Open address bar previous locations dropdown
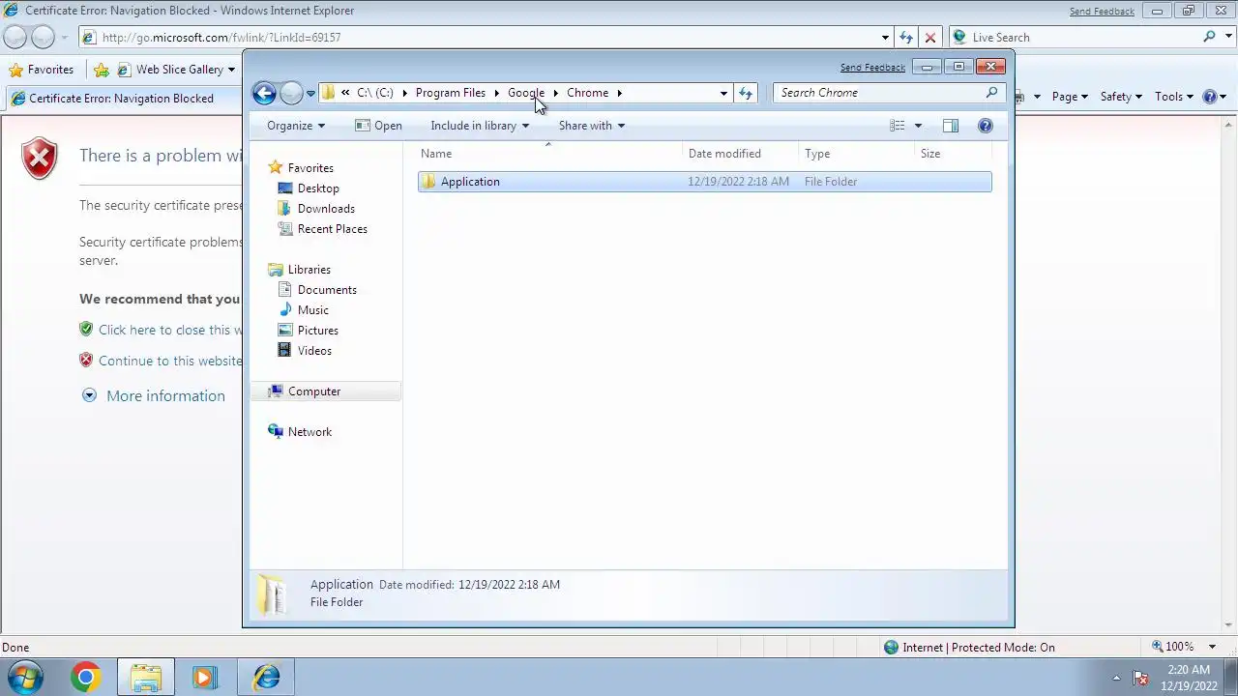 tap(723, 93)
